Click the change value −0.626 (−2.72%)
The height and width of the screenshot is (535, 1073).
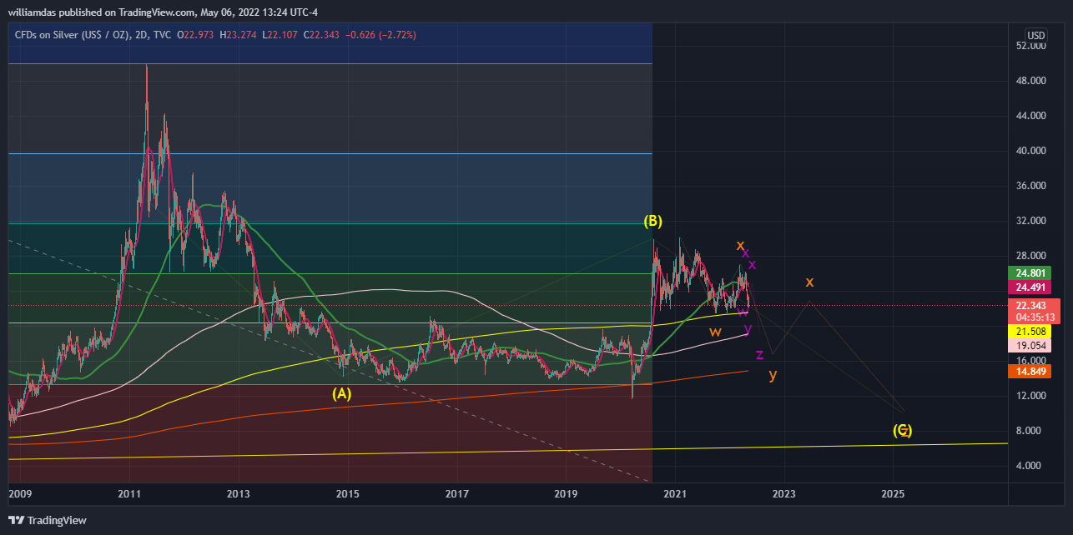click(x=381, y=35)
